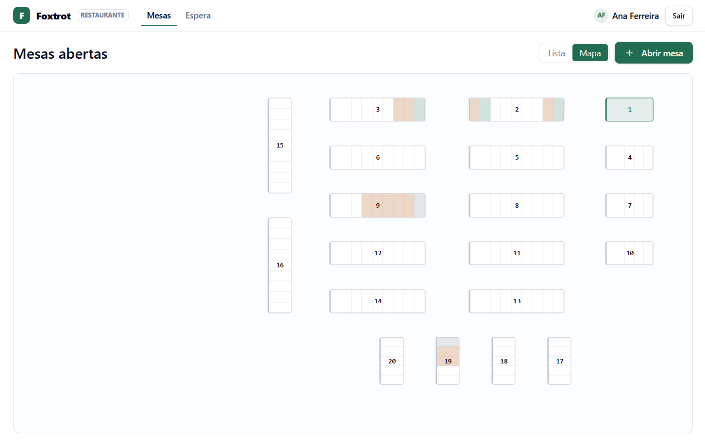The image size is (705, 443).
Task: Select table 3 on the map
Action: point(378,110)
